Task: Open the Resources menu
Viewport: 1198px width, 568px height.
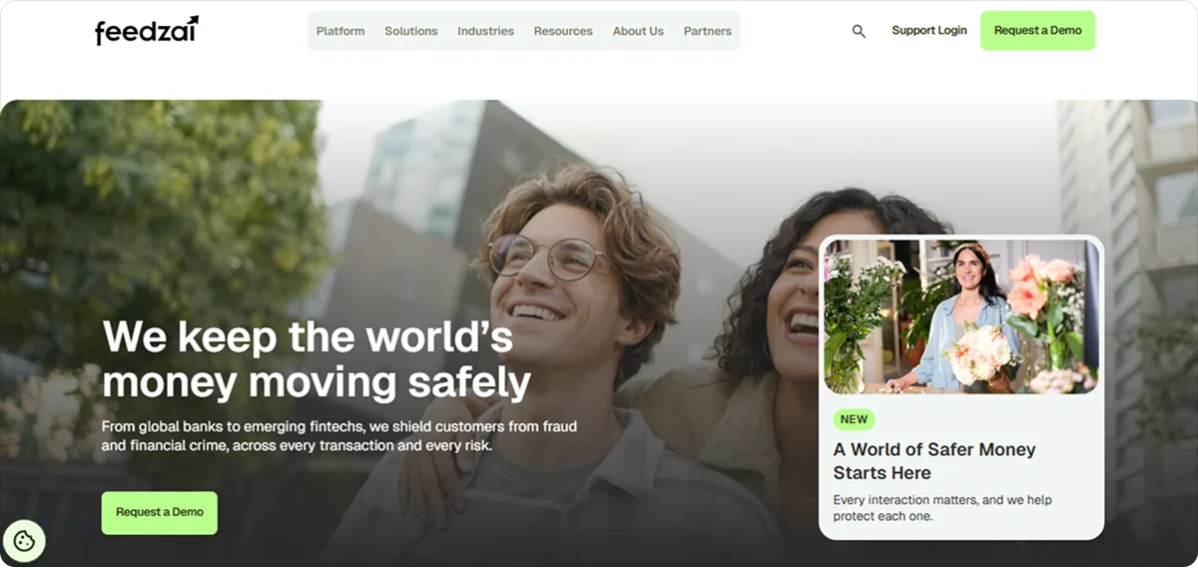Action: coord(563,31)
